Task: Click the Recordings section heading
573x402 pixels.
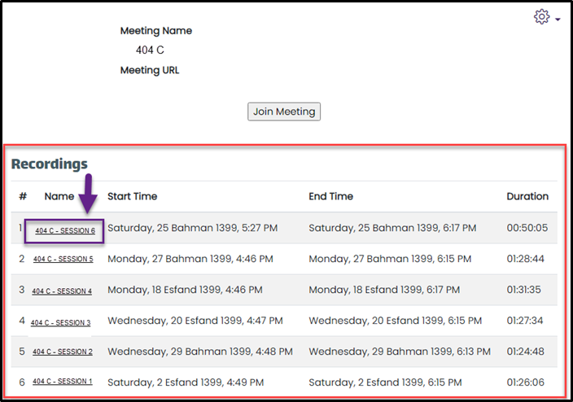Action: coord(49,164)
